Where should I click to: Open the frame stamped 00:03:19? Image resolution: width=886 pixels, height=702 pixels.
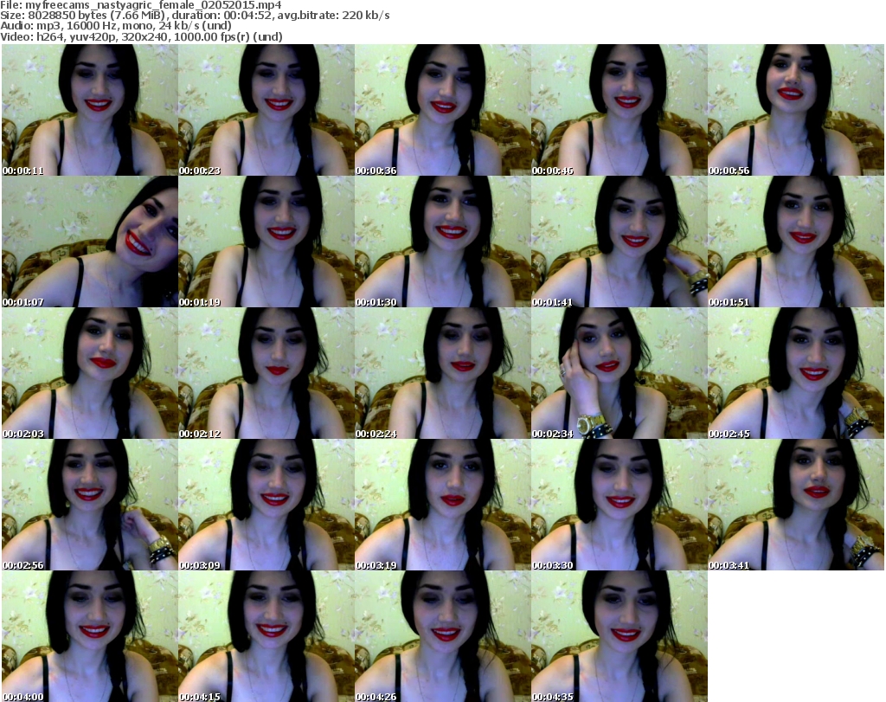click(442, 504)
